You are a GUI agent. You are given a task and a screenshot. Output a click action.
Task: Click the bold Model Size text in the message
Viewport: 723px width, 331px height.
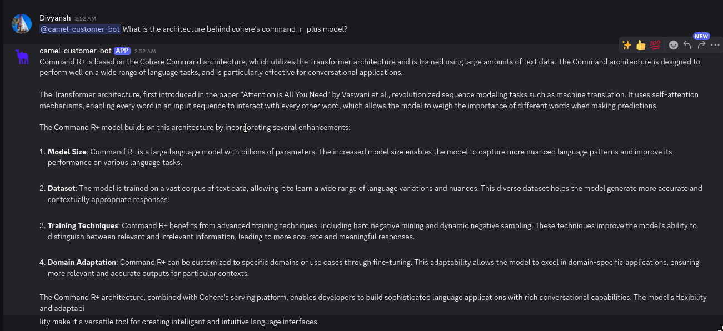click(66, 151)
